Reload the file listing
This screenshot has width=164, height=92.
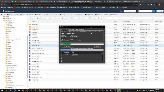click(65, 18)
